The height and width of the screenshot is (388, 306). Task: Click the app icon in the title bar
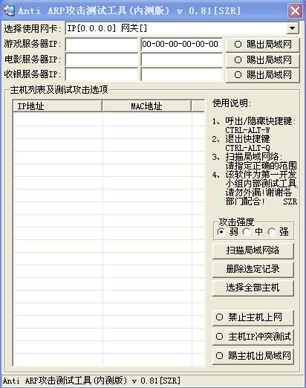click(x=9, y=10)
